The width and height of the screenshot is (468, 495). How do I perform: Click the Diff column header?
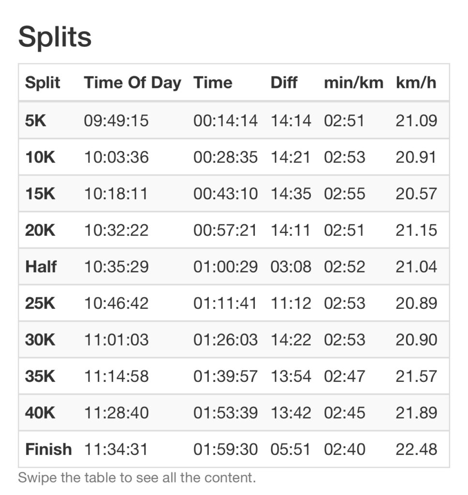[x=284, y=83]
